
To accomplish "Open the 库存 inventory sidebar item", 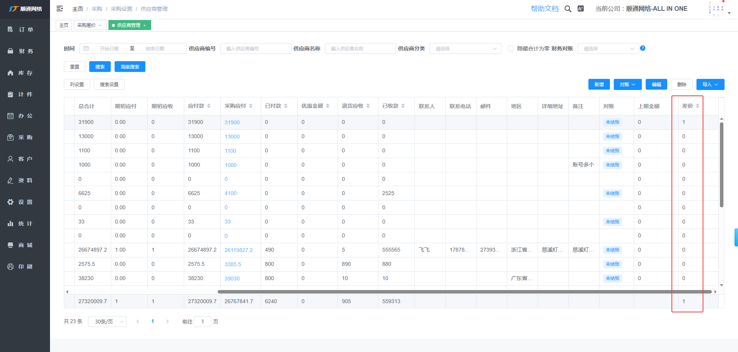I will pos(25,73).
